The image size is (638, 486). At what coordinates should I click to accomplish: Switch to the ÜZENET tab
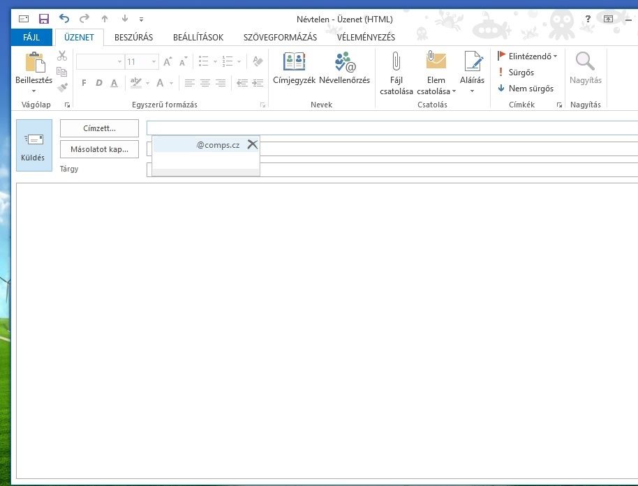click(79, 38)
